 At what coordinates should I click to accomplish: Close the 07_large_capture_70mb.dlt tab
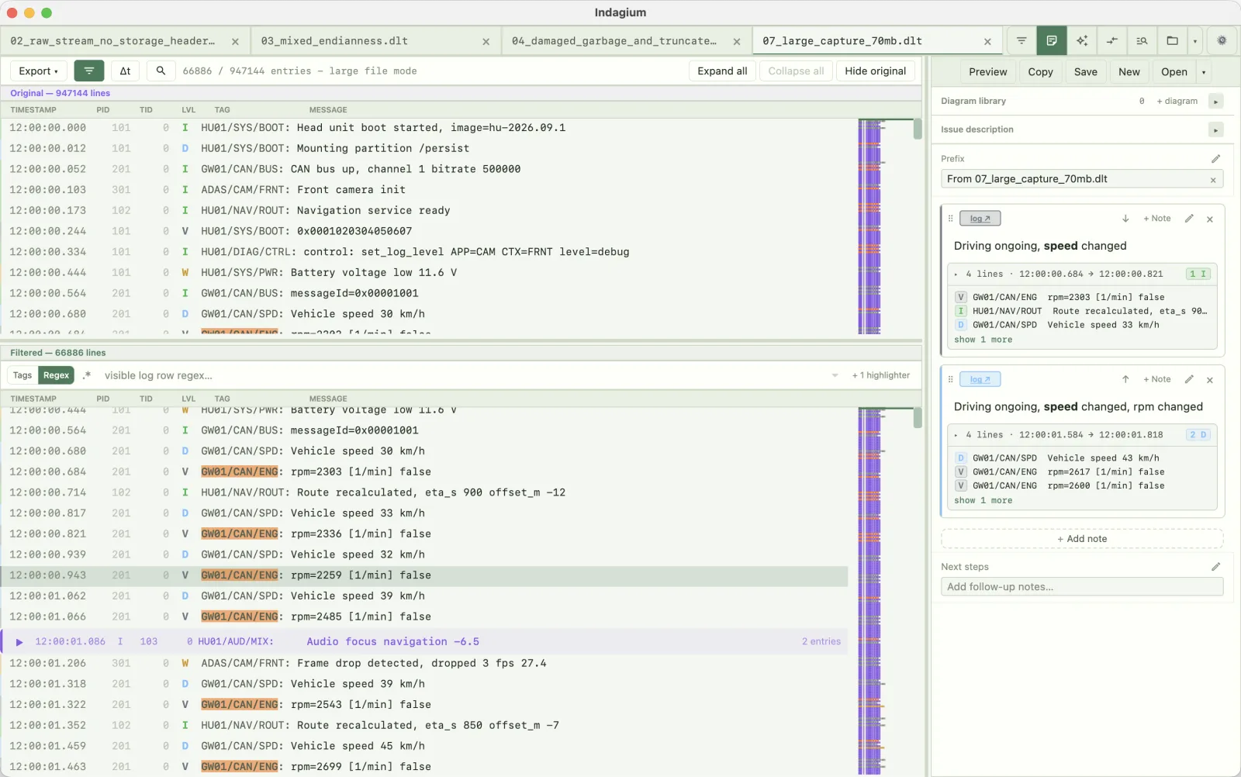(987, 42)
